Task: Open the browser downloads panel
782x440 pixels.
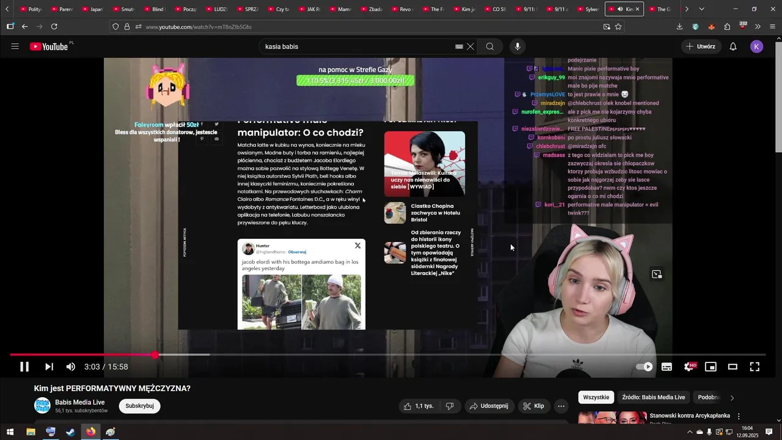Action: pos(679,26)
